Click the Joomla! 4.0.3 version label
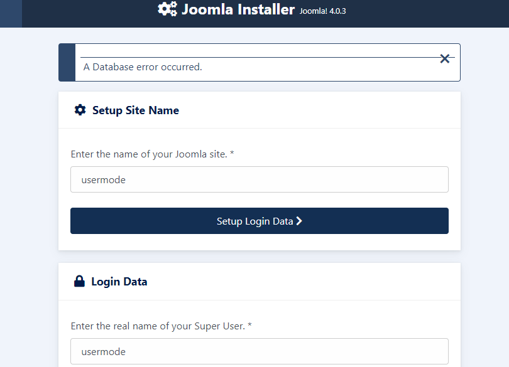Screen dimensions: 509x367 click(322, 11)
